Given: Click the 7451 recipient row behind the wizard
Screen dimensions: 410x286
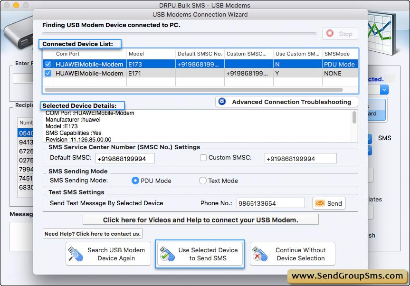Looking at the screenshot, I should (25, 178).
